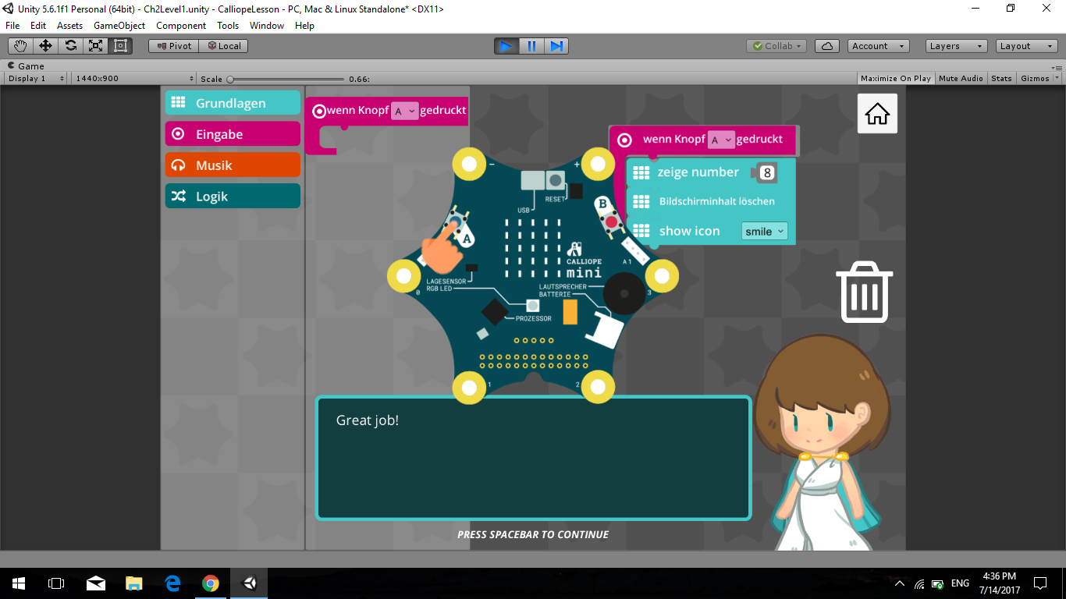Open the Mail app from taskbar
Screen dimensions: 1066x599
pos(95,583)
